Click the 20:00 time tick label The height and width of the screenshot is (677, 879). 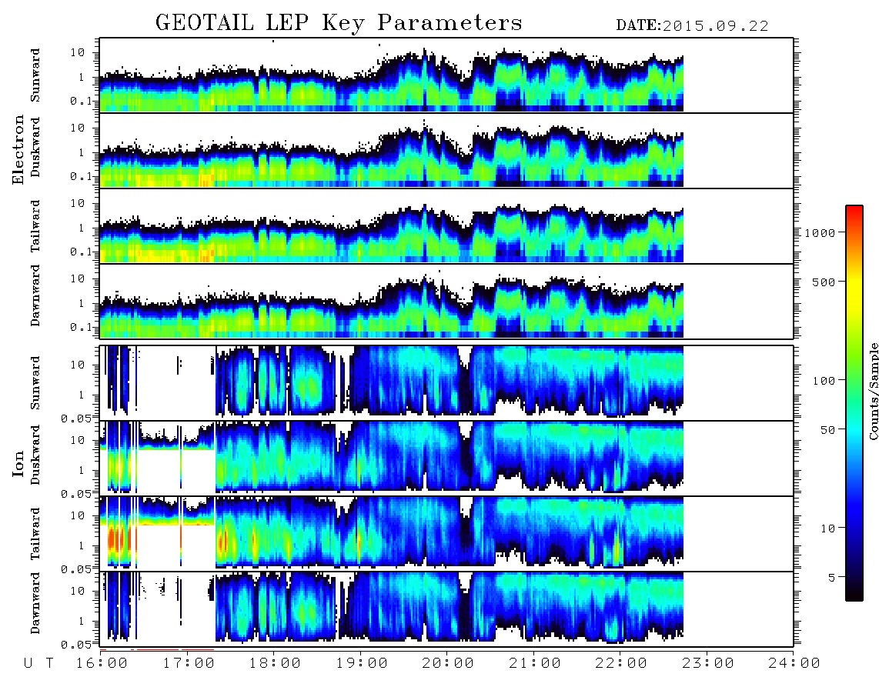448,664
